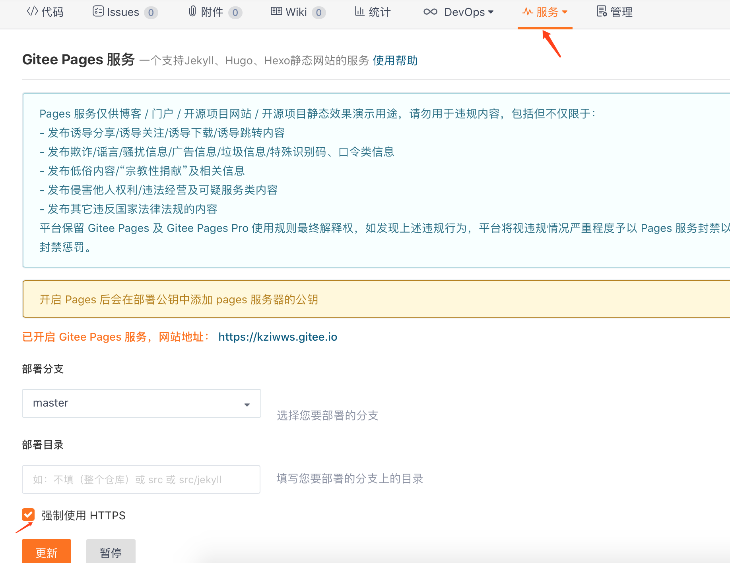Open the master branch dropdown
730x563 pixels.
pyautogui.click(x=141, y=403)
